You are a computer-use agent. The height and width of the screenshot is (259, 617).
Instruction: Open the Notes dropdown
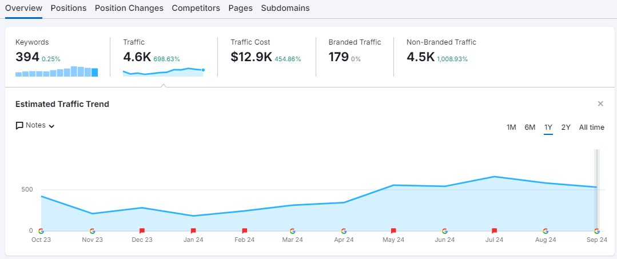(35, 126)
